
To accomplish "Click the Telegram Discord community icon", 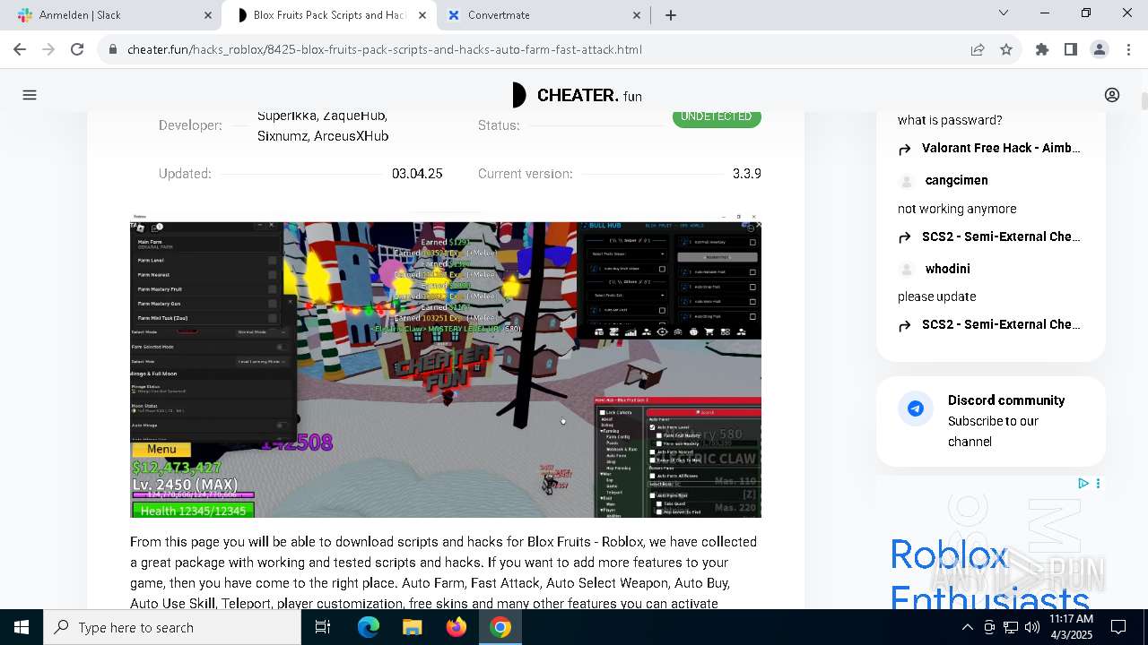I will pos(916,409).
